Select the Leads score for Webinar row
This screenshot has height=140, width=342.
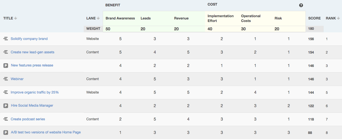coord(155,79)
